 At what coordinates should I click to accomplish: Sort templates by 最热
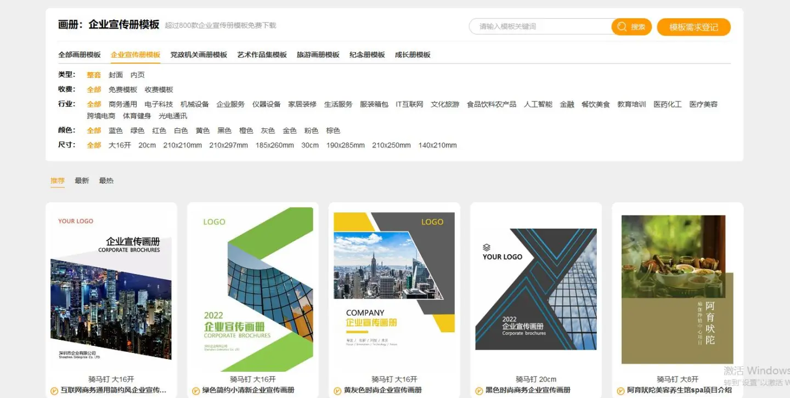pyautogui.click(x=106, y=181)
